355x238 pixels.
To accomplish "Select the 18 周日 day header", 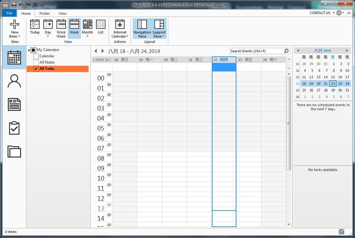I will click(x=125, y=60).
